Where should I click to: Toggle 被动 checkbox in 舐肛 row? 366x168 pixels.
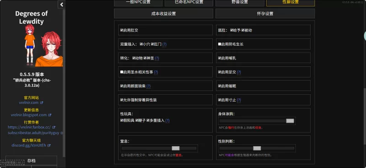[243, 30]
